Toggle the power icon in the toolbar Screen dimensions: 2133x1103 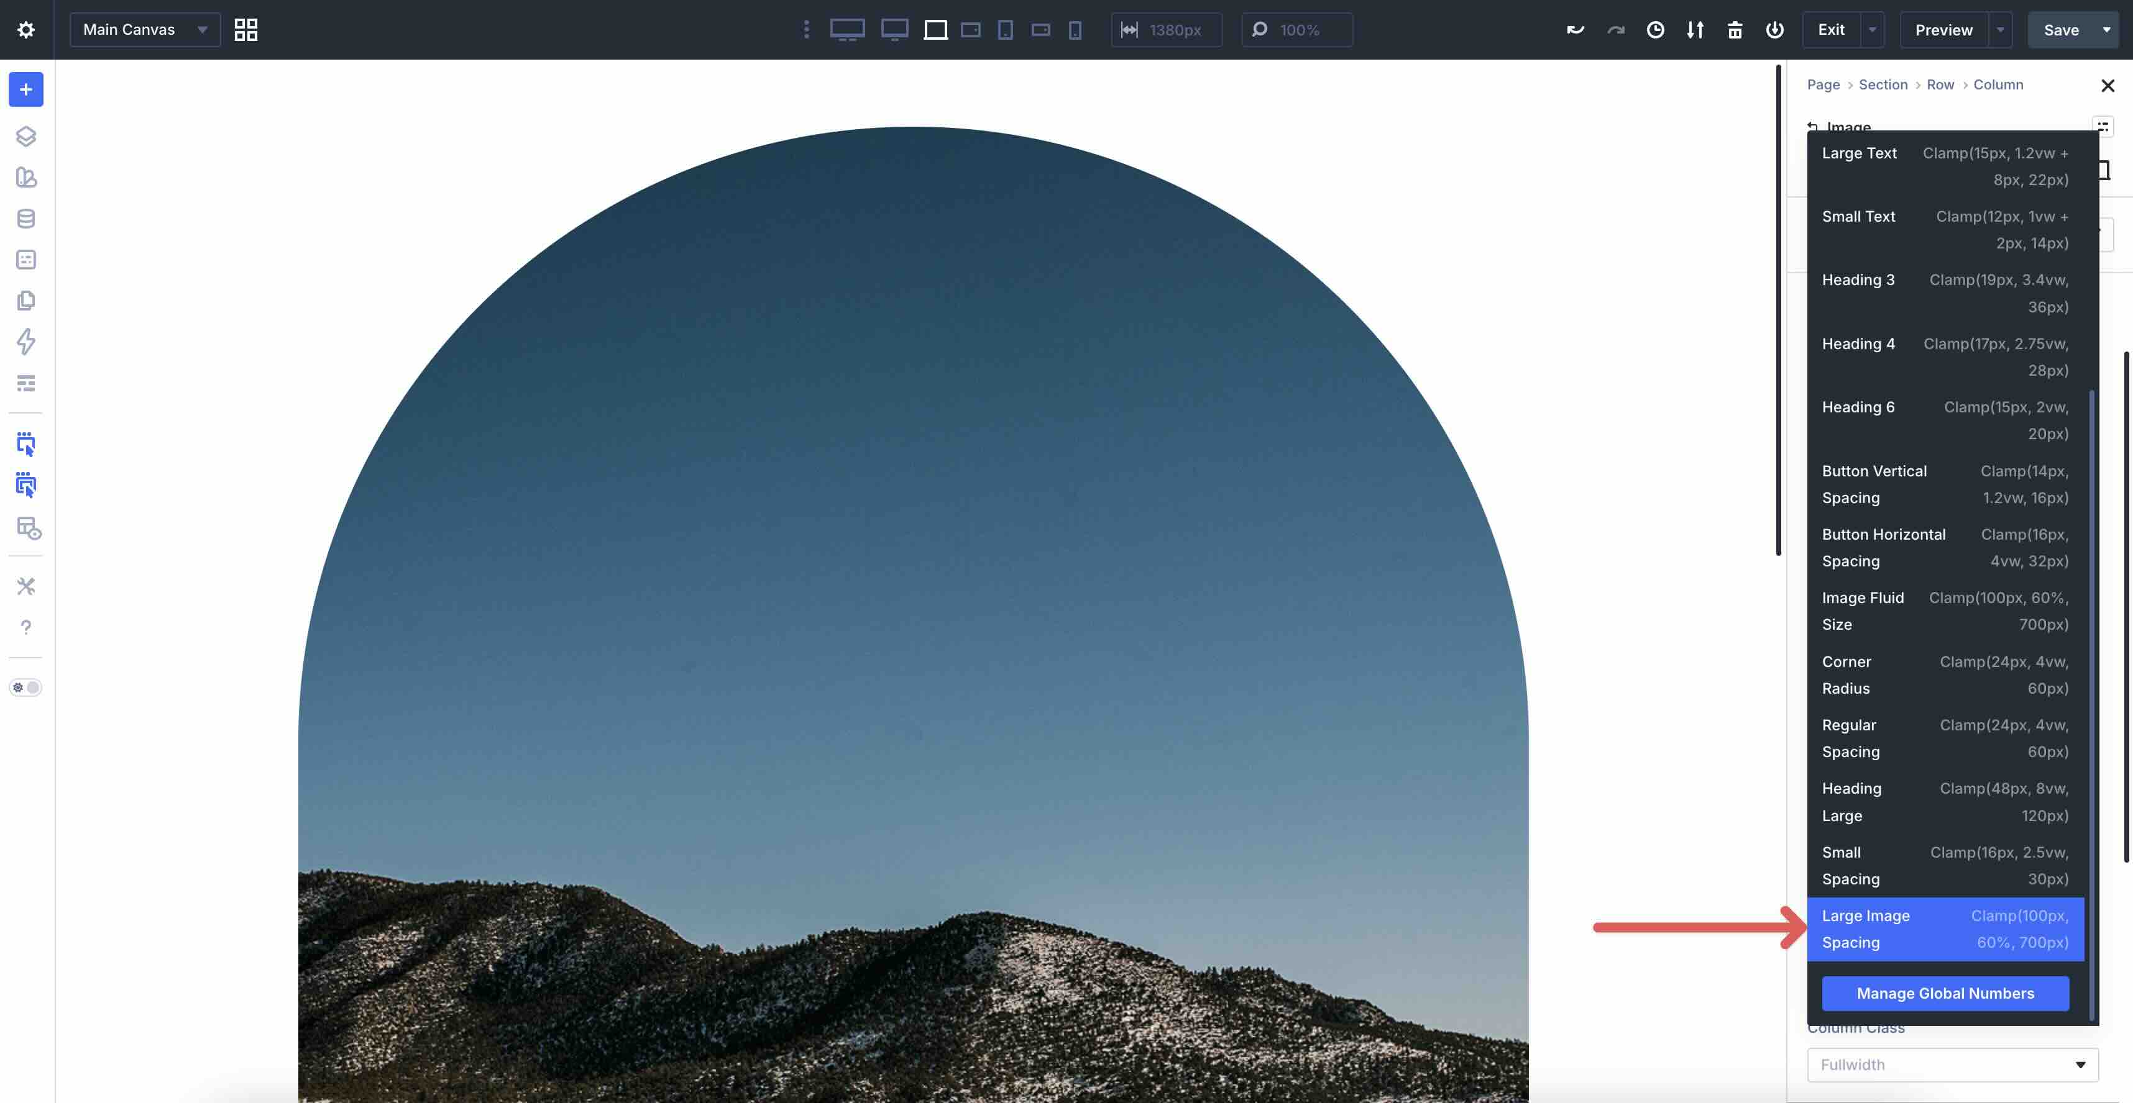coord(1775,30)
